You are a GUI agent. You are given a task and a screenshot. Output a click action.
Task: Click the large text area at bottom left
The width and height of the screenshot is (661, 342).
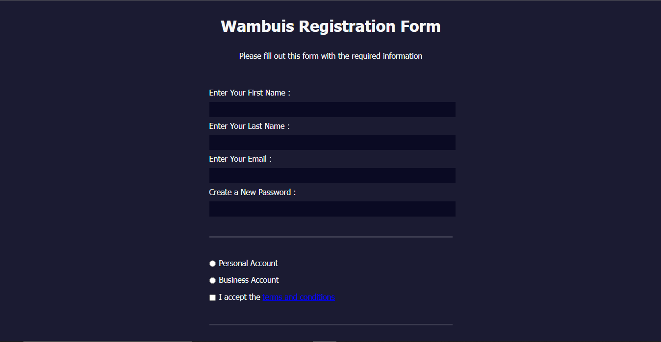click(x=108, y=340)
